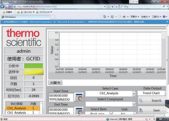Select the zoom tool in graph palette
169x121 pixels.
coord(55,83)
